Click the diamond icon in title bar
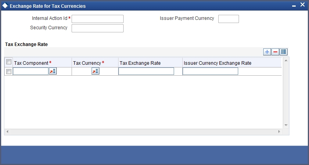Screen dimensions: 309x165 [5, 6]
